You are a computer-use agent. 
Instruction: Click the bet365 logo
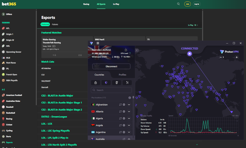pyautogui.click(x=9, y=4)
